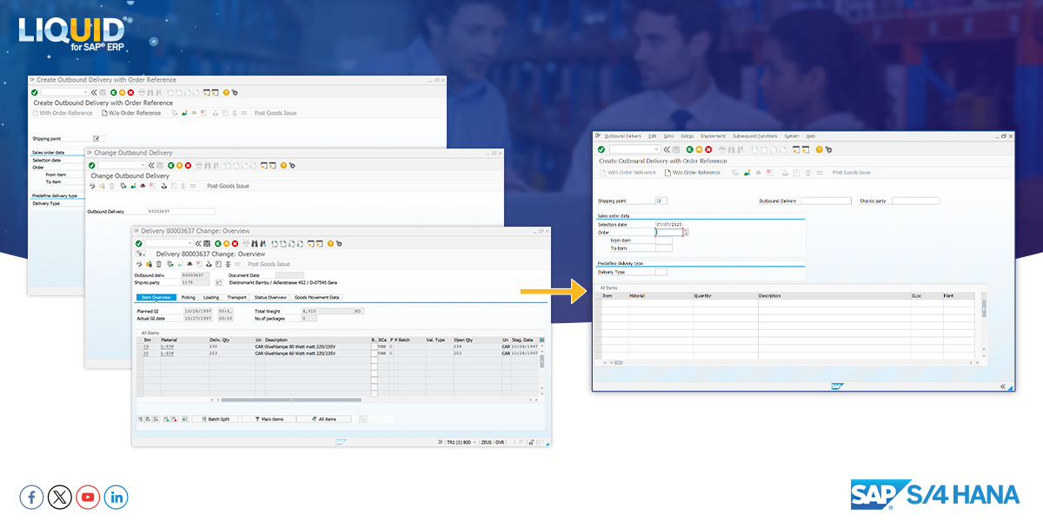Click the Order input field in right window
1043x521 pixels.
coord(668,233)
